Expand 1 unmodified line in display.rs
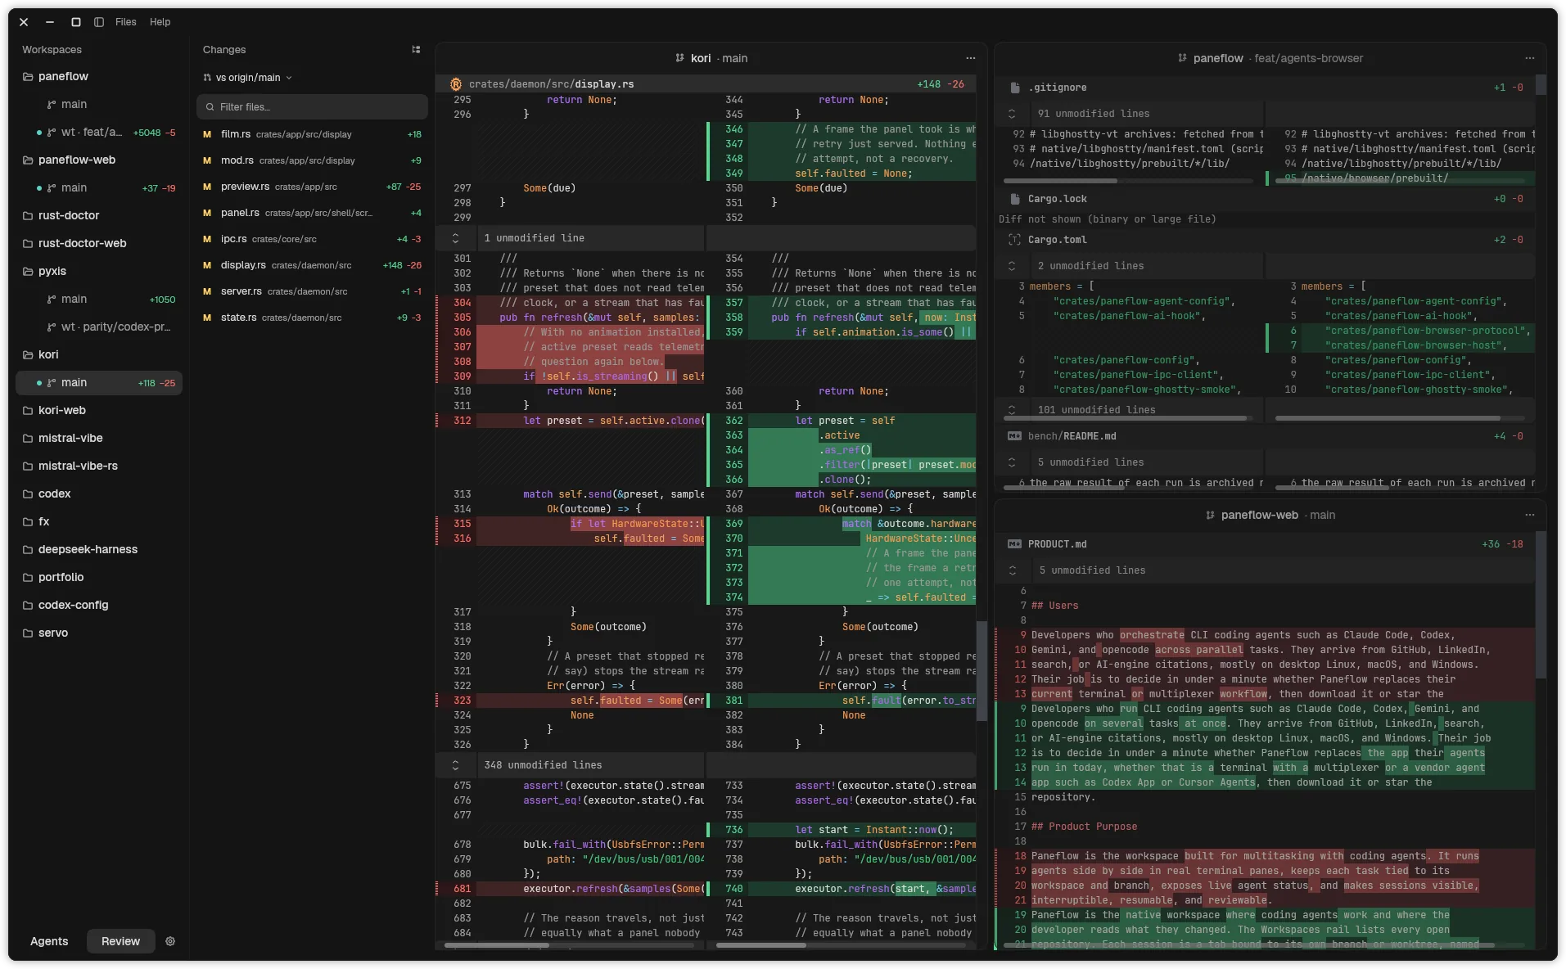 (456, 238)
